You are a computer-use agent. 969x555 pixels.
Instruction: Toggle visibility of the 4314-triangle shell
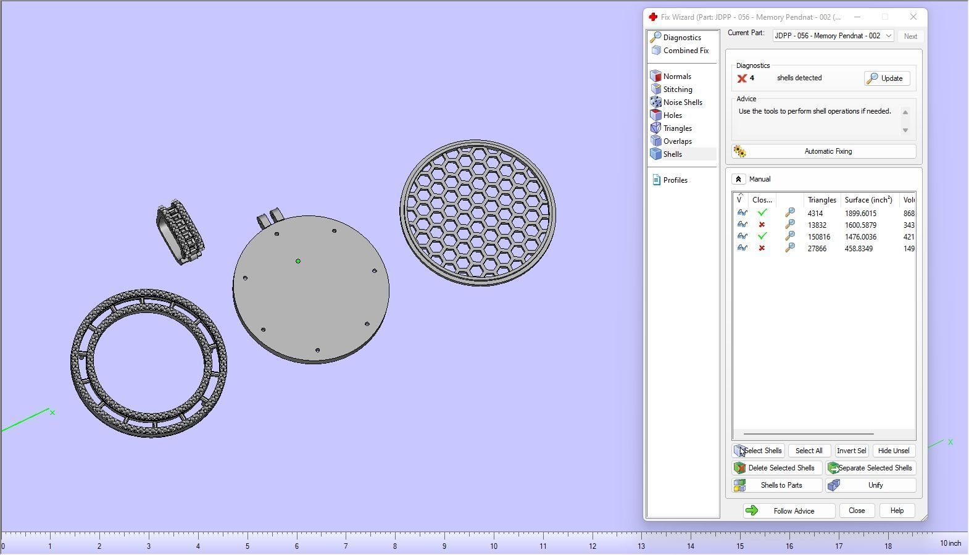coord(742,213)
